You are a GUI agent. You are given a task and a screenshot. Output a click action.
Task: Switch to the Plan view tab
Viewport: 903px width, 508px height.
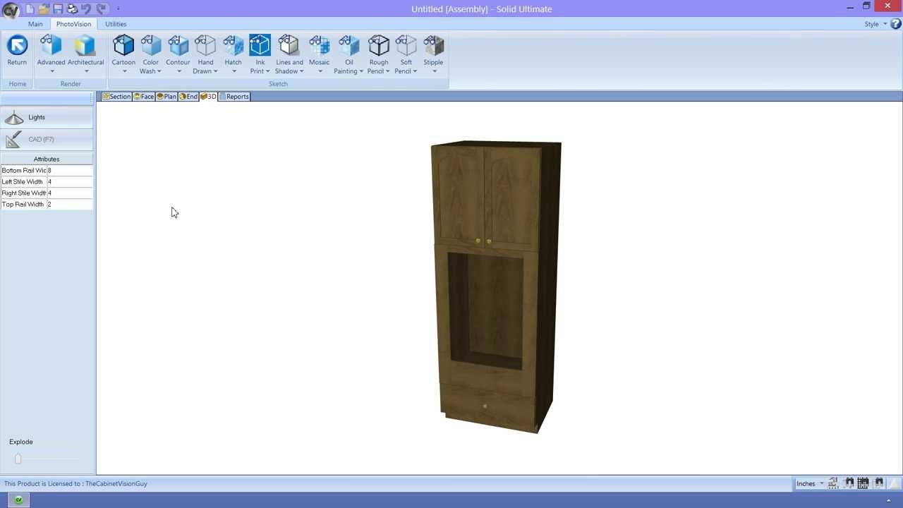pyautogui.click(x=166, y=97)
